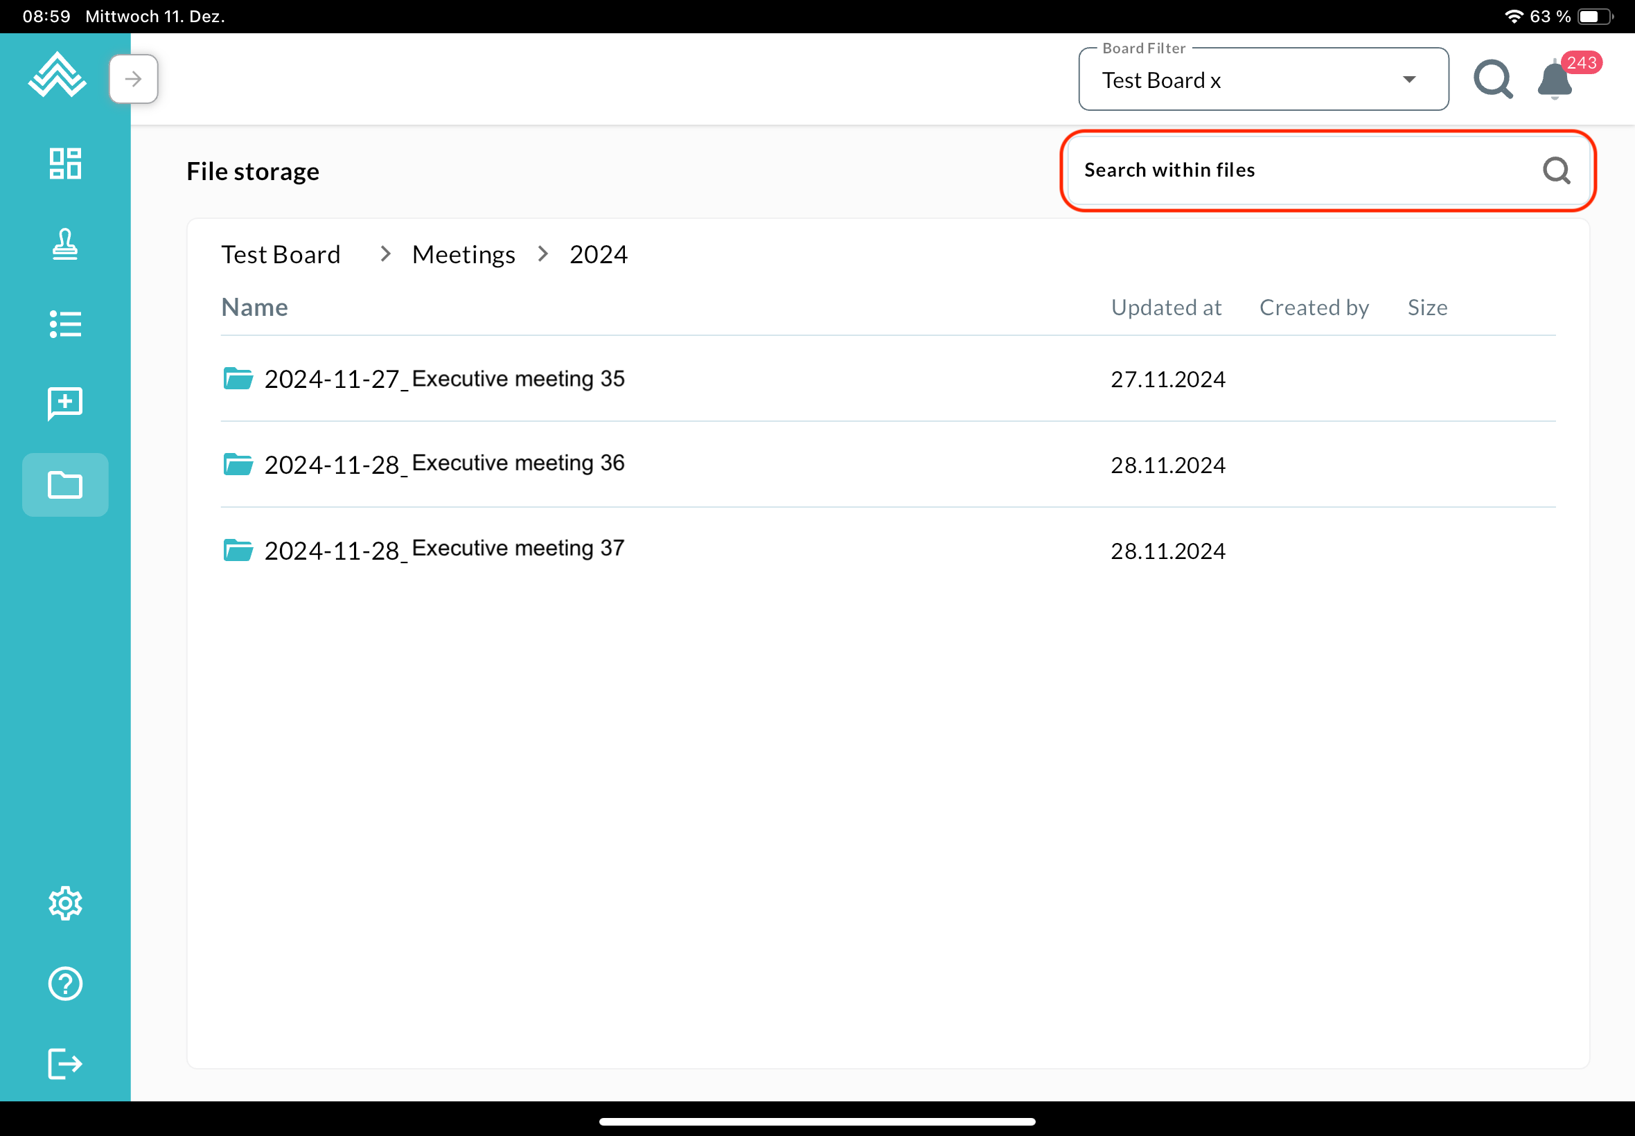Click the Board Filter dropdown arrow
Viewport: 1635px width, 1136px height.
coord(1408,80)
